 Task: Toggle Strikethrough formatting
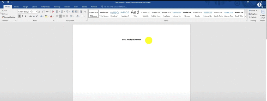[31, 16]
